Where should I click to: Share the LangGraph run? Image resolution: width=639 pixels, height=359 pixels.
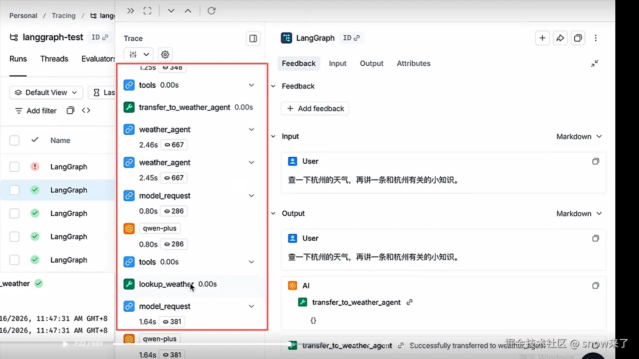point(560,38)
